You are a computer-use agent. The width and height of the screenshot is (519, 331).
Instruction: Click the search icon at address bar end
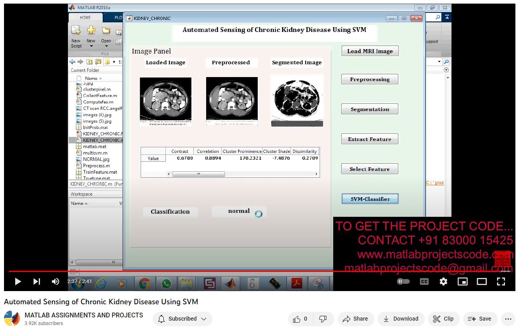[x=446, y=62]
